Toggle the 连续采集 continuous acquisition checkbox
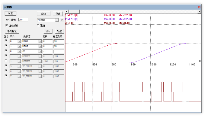The width and height of the screenshot is (205, 118). pyautogui.click(x=7, y=25)
